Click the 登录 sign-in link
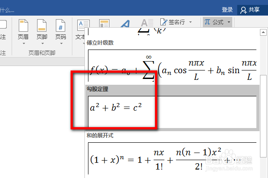The width and height of the screenshot is (268, 178). tap(227, 9)
